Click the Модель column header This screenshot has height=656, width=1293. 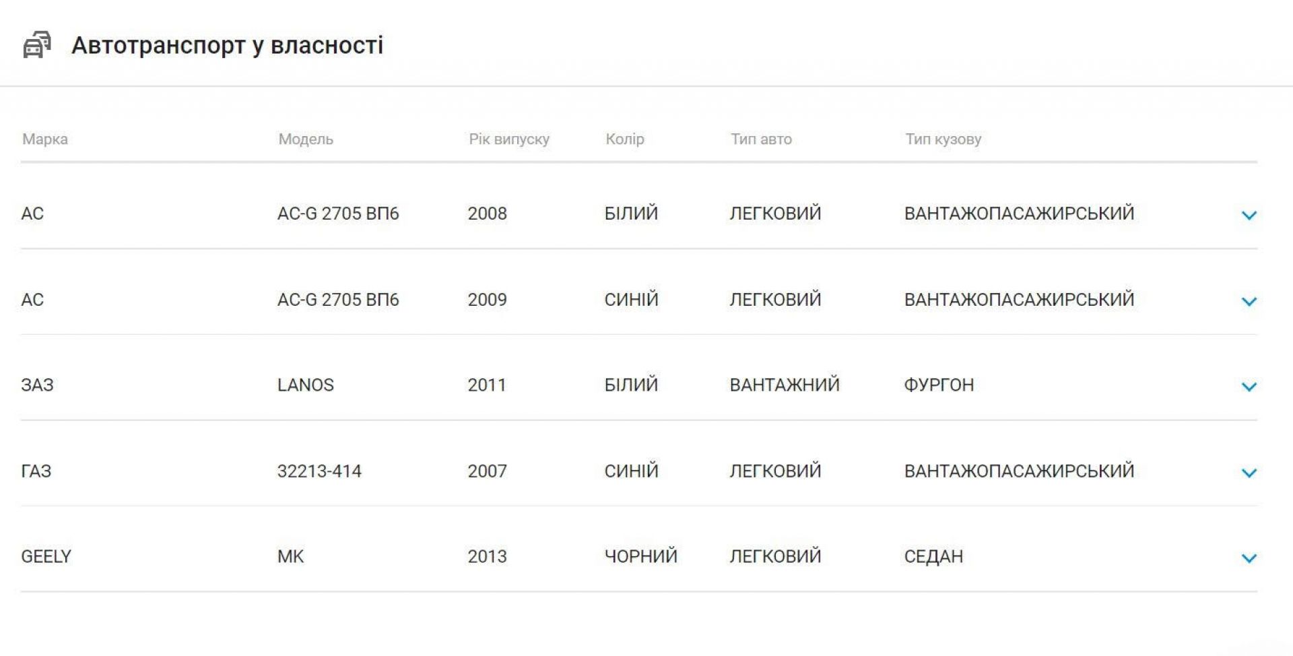pyautogui.click(x=306, y=139)
